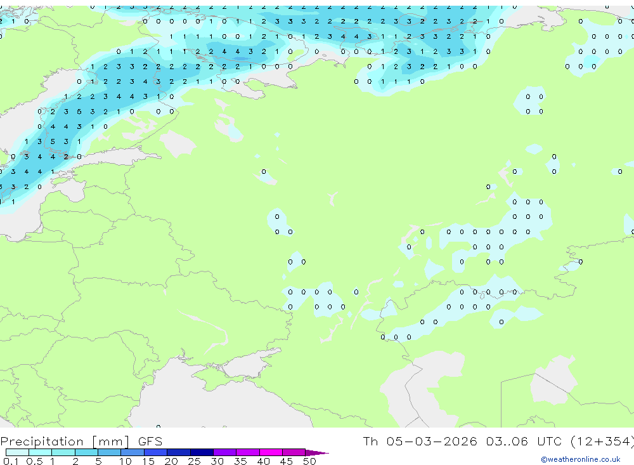Select the 5–10 mm legend color swatch
The height and width of the screenshot is (465, 634).
110,452
